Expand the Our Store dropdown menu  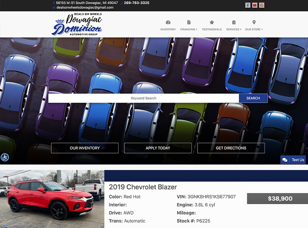point(254,29)
